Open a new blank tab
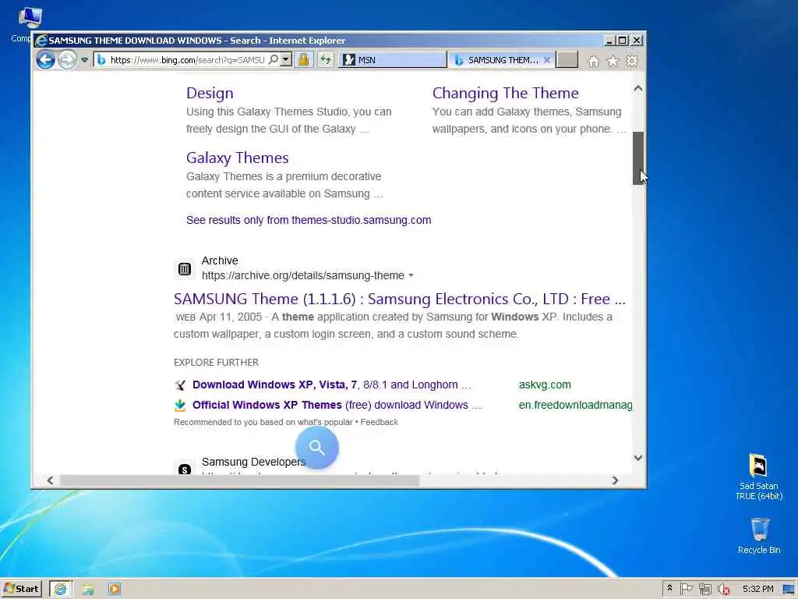The width and height of the screenshot is (798, 599). click(567, 60)
